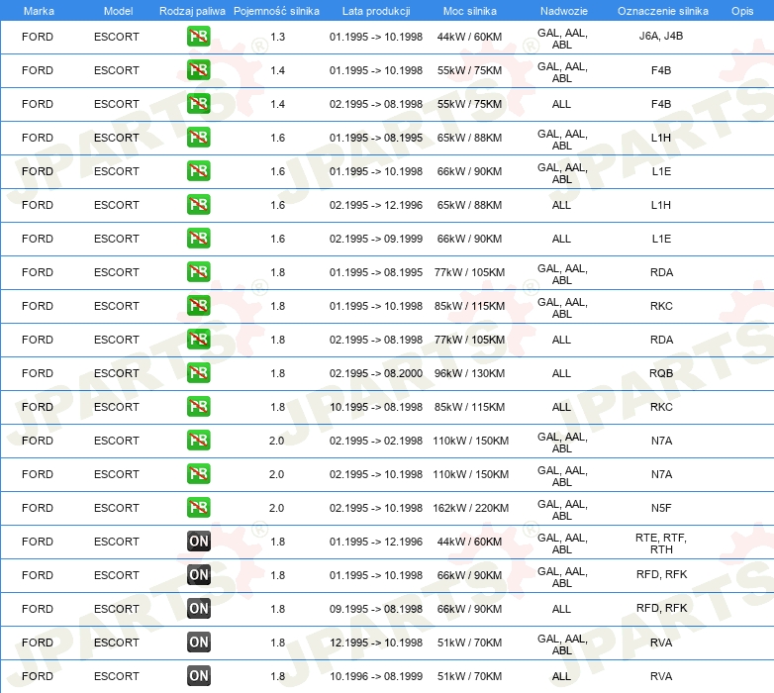Click the petrol icon in the L1H 01.1995 -> 08.1995 row

(x=198, y=138)
